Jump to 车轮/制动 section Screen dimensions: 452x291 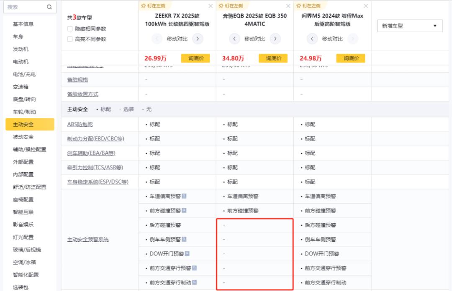click(25, 112)
